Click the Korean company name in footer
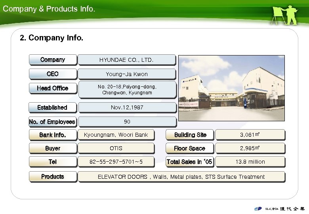This screenshot has height=214, width=309. pyautogui.click(x=285, y=209)
